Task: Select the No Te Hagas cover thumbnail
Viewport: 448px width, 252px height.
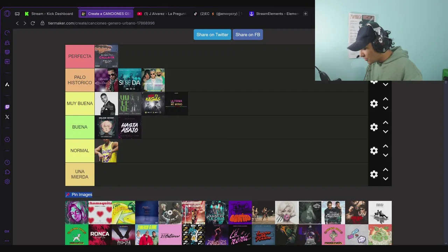Action: click(x=153, y=104)
